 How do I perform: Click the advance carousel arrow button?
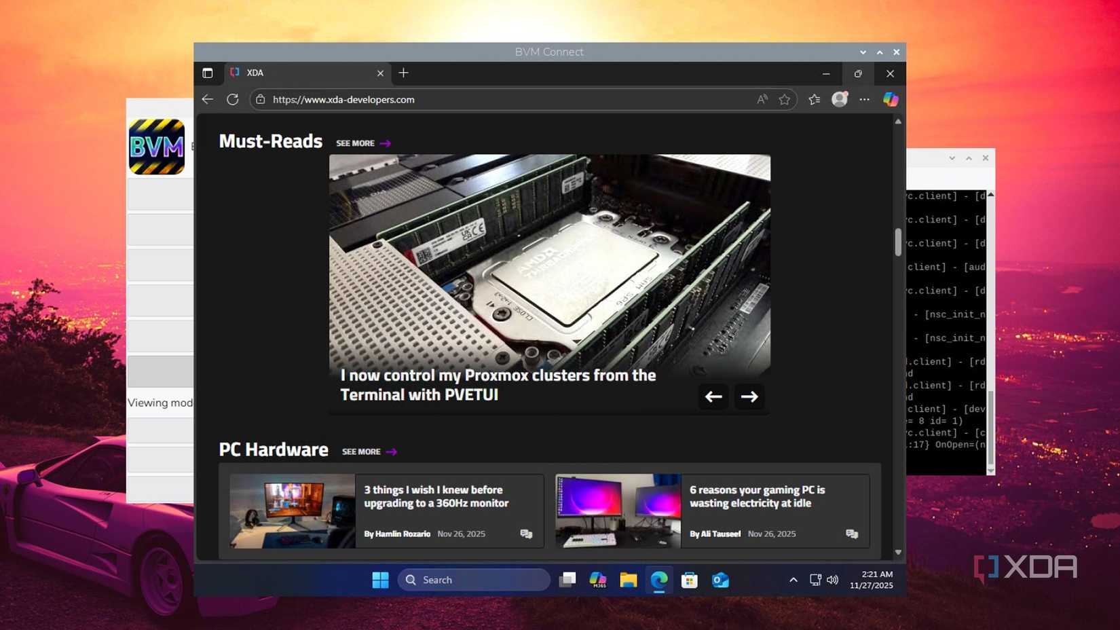[749, 396]
